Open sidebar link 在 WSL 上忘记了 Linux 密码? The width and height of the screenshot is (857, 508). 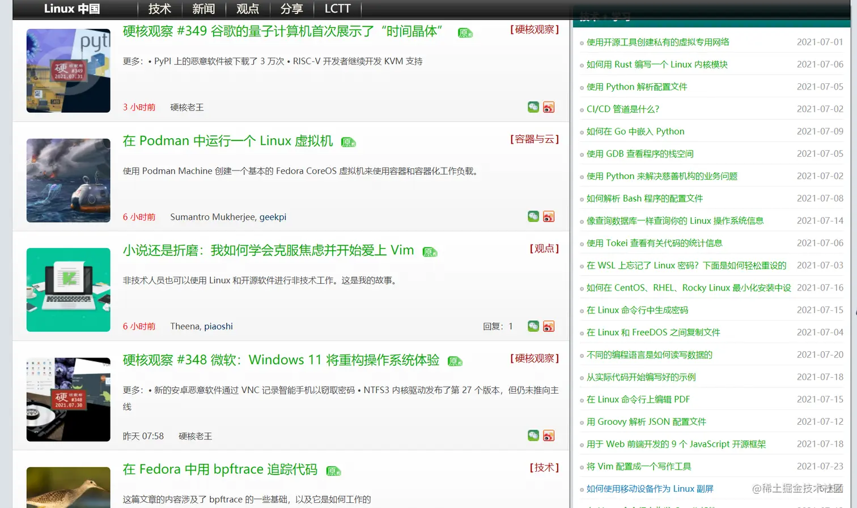click(x=686, y=265)
